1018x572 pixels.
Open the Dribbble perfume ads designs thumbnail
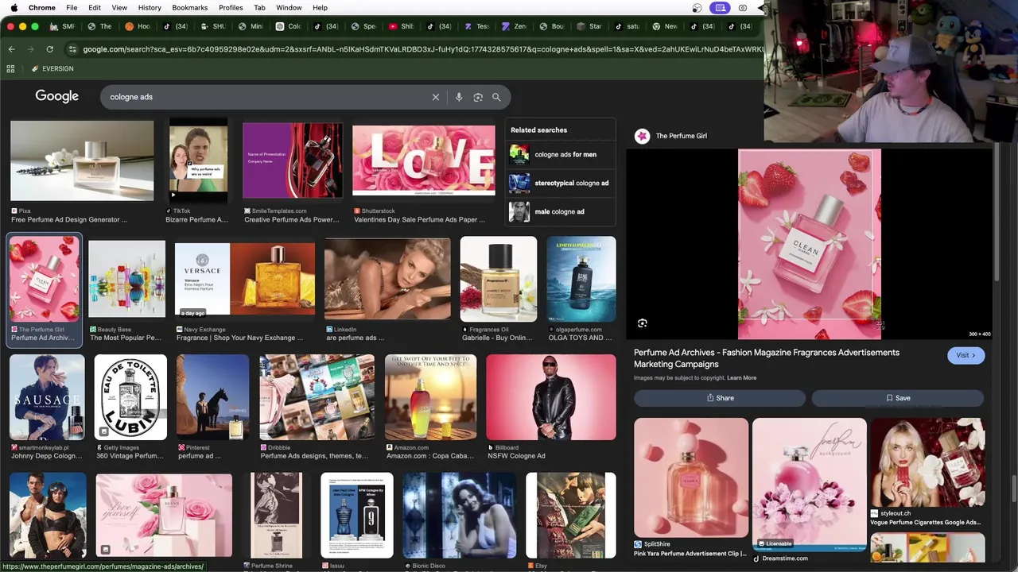coord(317,397)
